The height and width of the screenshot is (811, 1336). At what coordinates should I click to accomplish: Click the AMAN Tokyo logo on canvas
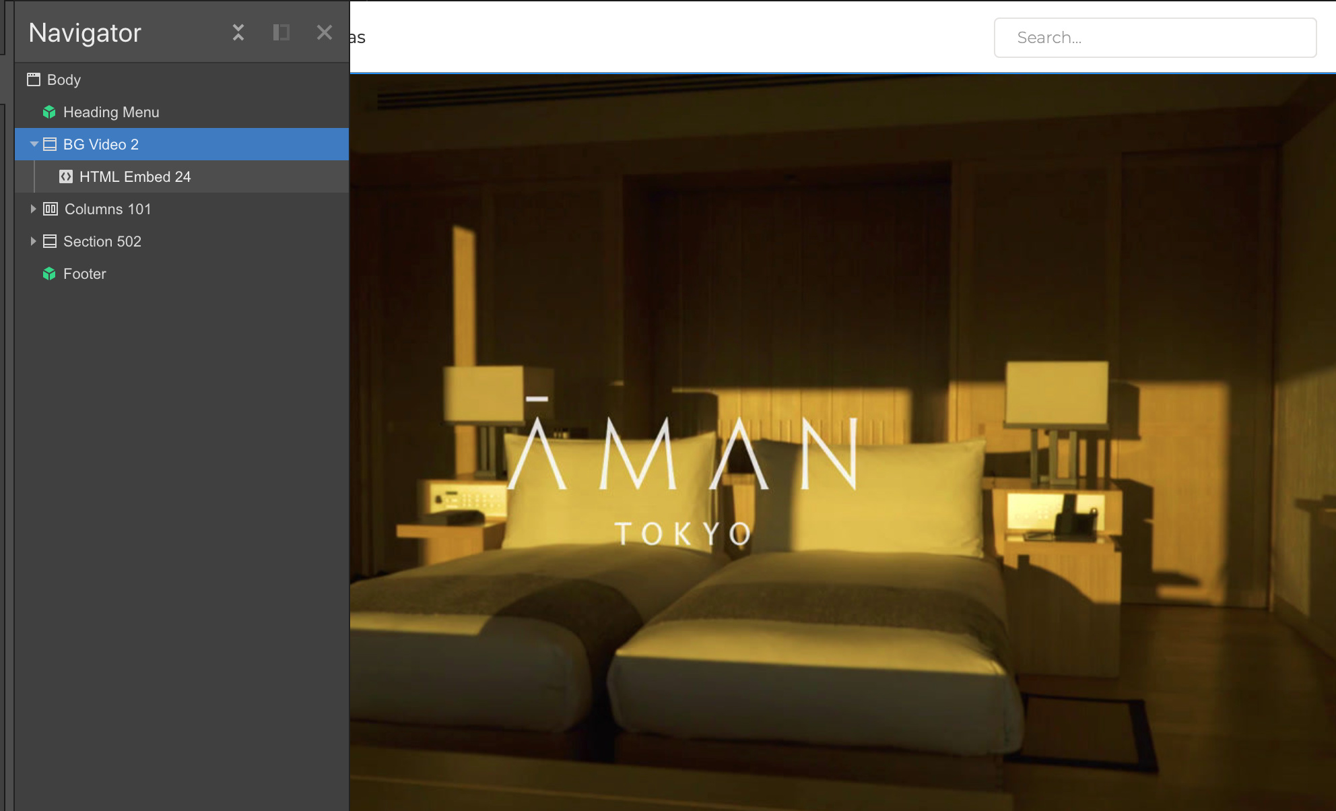[682, 472]
